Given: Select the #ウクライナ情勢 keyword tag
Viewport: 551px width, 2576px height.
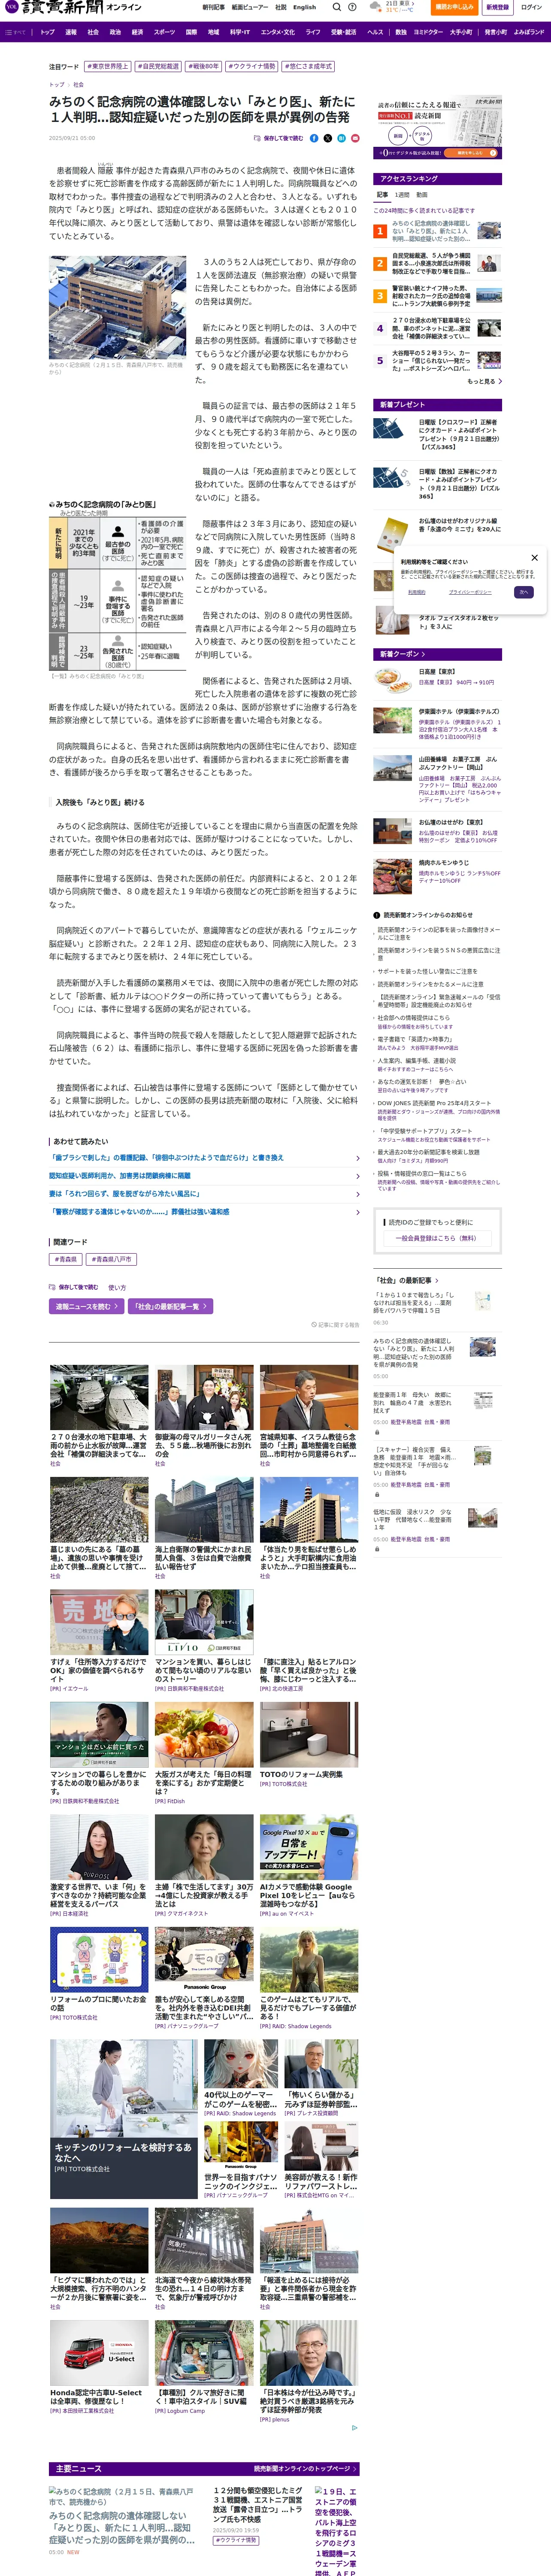Looking at the screenshot, I should [x=252, y=67].
